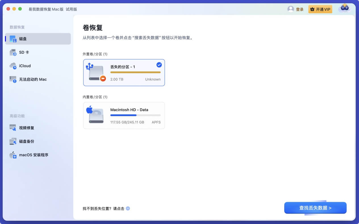The height and width of the screenshot is (224, 359).
Task: Click the 开通 VIP button
Action: (x=320, y=9)
